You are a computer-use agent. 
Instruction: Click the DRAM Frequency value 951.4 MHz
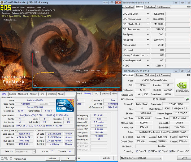tap(99, 115)
